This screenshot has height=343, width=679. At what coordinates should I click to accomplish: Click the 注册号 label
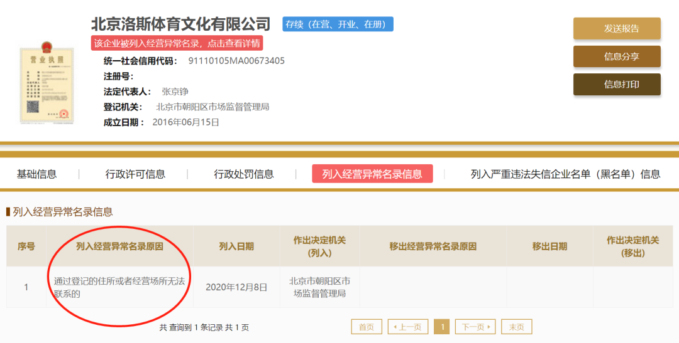click(119, 77)
